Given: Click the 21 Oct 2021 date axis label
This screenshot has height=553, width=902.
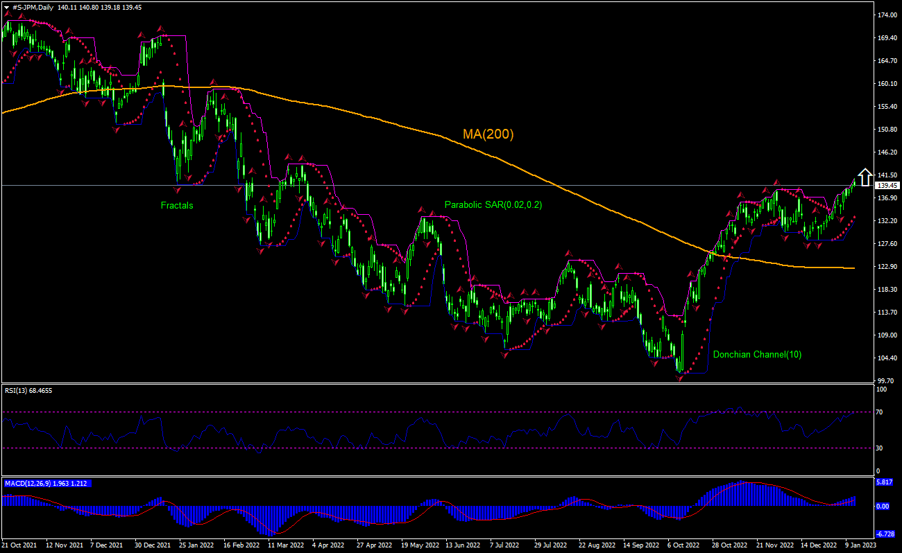Looking at the screenshot, I should pyautogui.click(x=21, y=545).
